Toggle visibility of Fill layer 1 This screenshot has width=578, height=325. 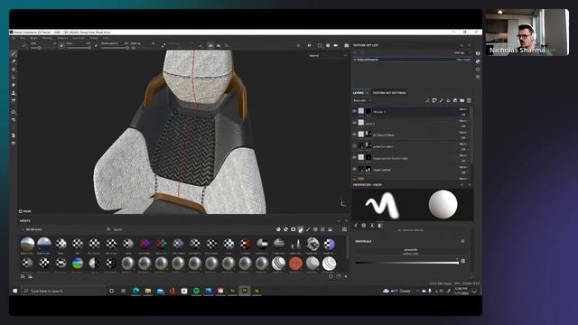click(354, 111)
